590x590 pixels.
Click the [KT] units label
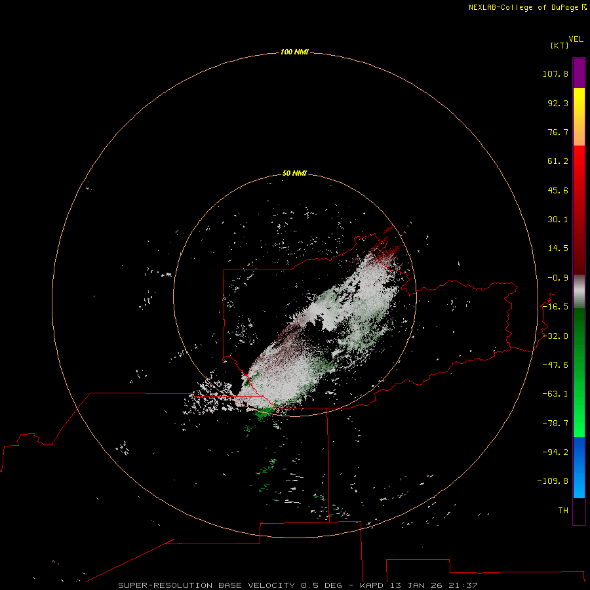[x=560, y=45]
